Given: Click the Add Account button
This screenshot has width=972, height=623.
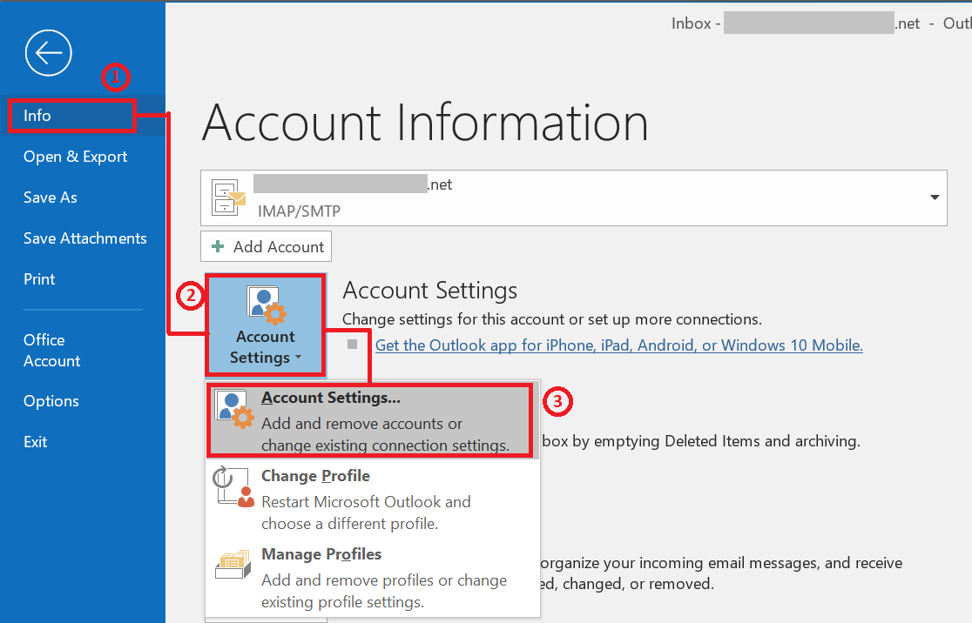Looking at the screenshot, I should pyautogui.click(x=266, y=246).
